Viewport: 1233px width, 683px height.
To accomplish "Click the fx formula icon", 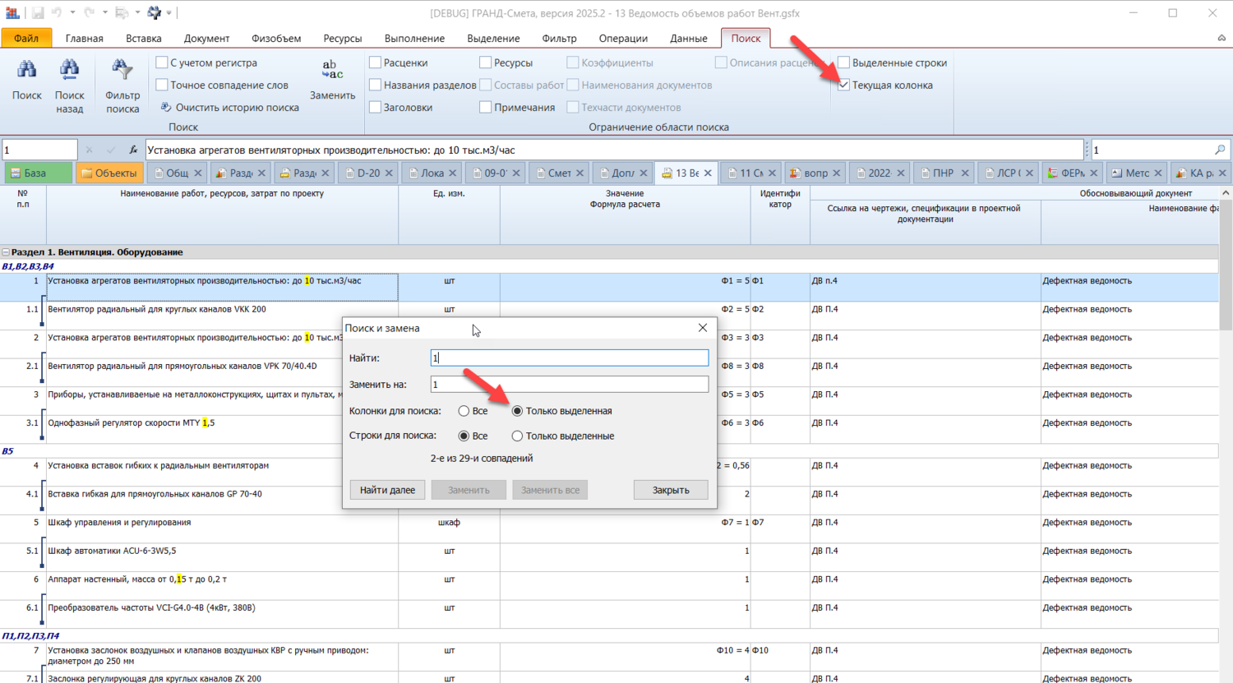I will click(133, 150).
